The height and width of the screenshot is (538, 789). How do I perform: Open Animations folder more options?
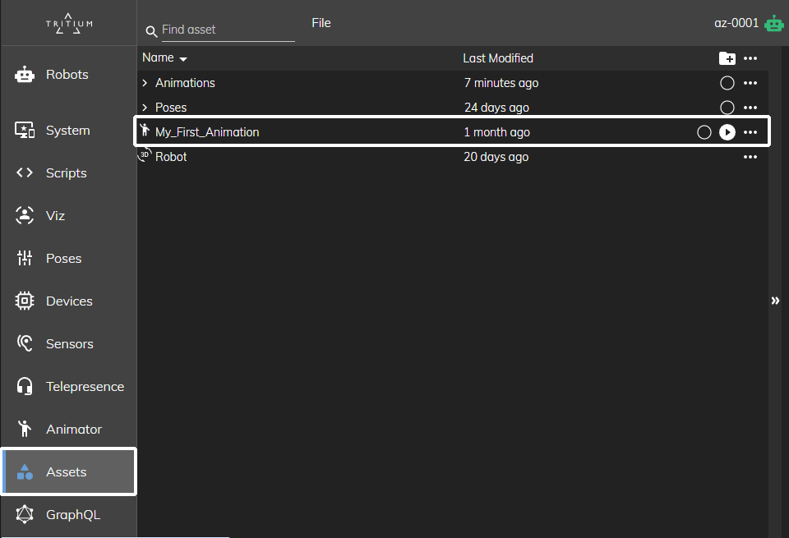[x=750, y=83]
